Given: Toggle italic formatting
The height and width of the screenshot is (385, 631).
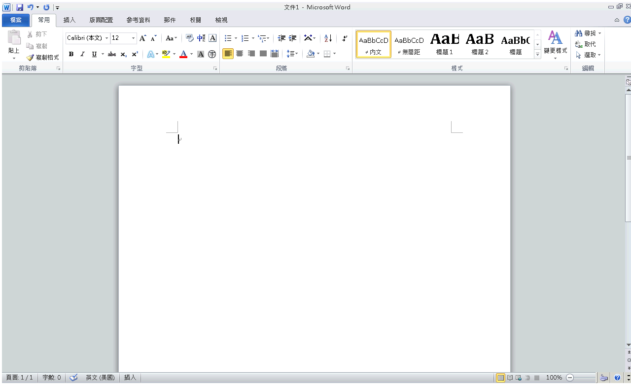Looking at the screenshot, I should [82, 54].
